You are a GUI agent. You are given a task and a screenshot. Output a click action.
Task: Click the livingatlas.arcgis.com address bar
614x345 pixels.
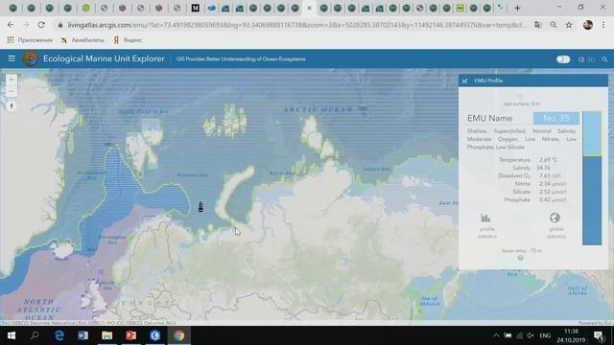pyautogui.click(x=296, y=25)
